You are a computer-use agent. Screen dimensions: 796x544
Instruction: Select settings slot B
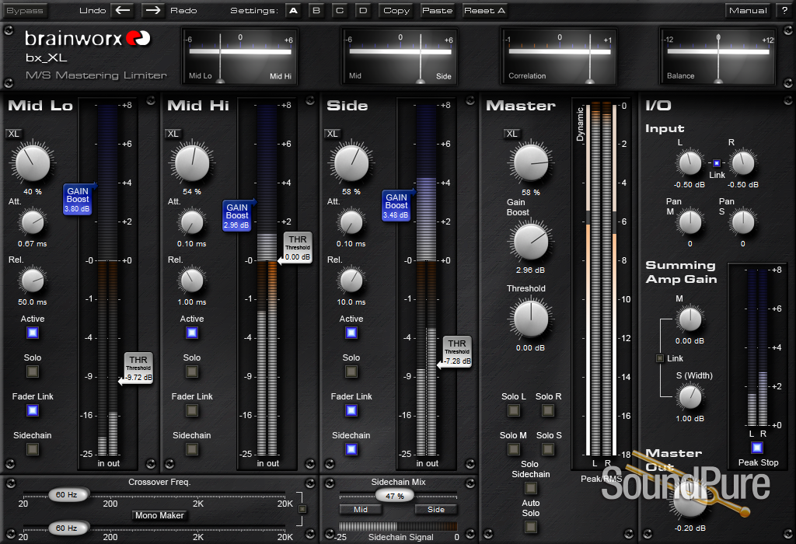pyautogui.click(x=316, y=10)
